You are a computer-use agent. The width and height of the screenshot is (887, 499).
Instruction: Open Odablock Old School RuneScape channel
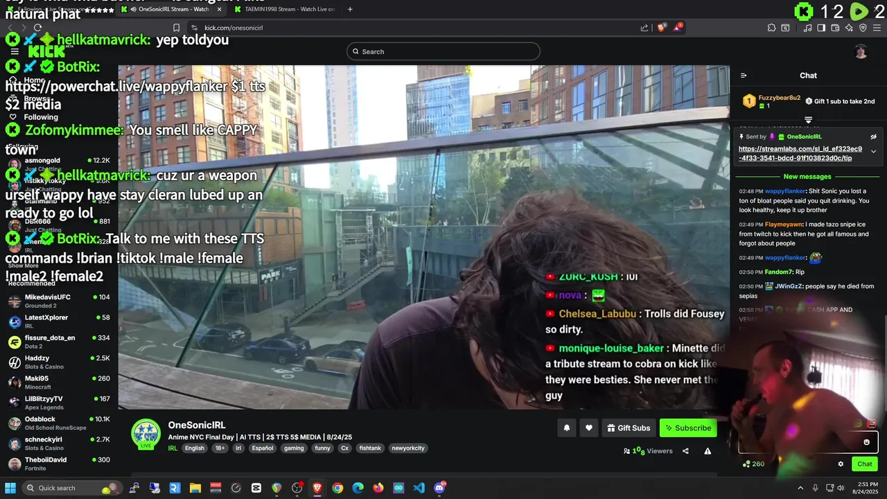[x=59, y=423]
